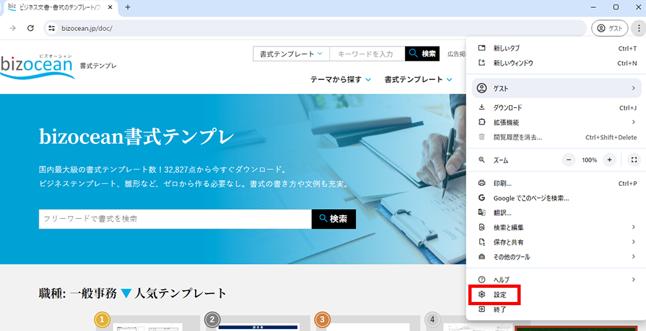Image resolution: width=646 pixels, height=331 pixels.
Task: Click the Google G icon in the menu
Action: tap(482, 198)
